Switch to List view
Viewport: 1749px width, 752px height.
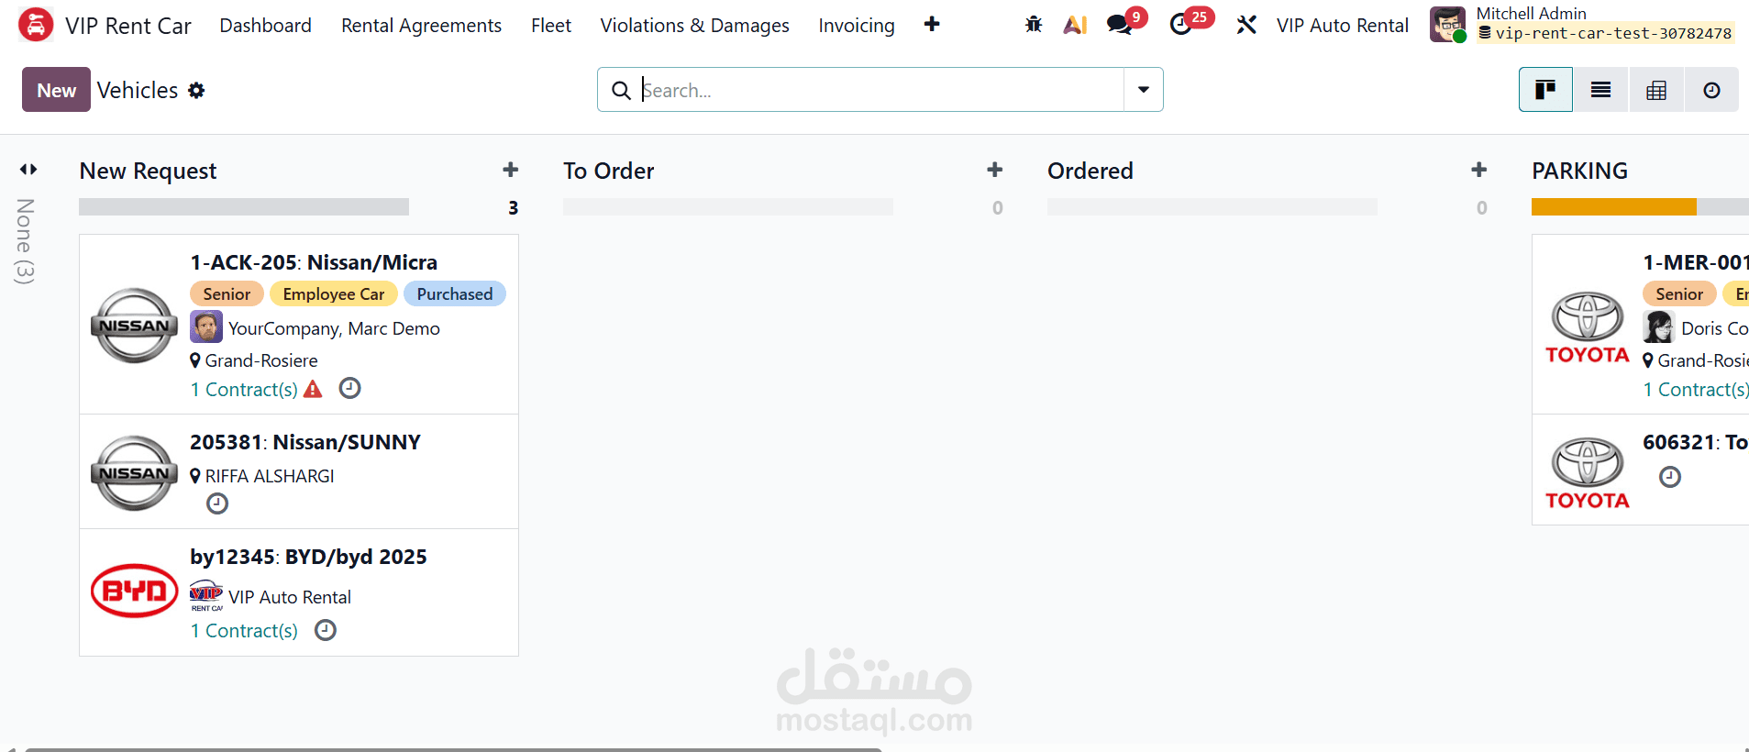(1600, 90)
